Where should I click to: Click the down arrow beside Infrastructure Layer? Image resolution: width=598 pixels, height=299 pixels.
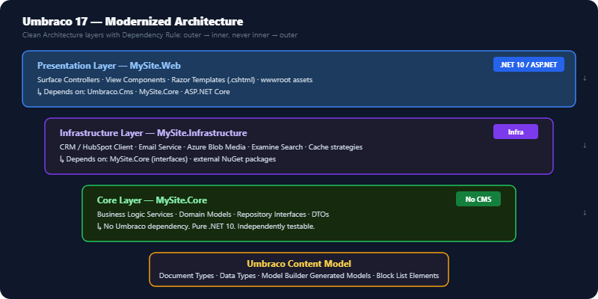click(585, 145)
